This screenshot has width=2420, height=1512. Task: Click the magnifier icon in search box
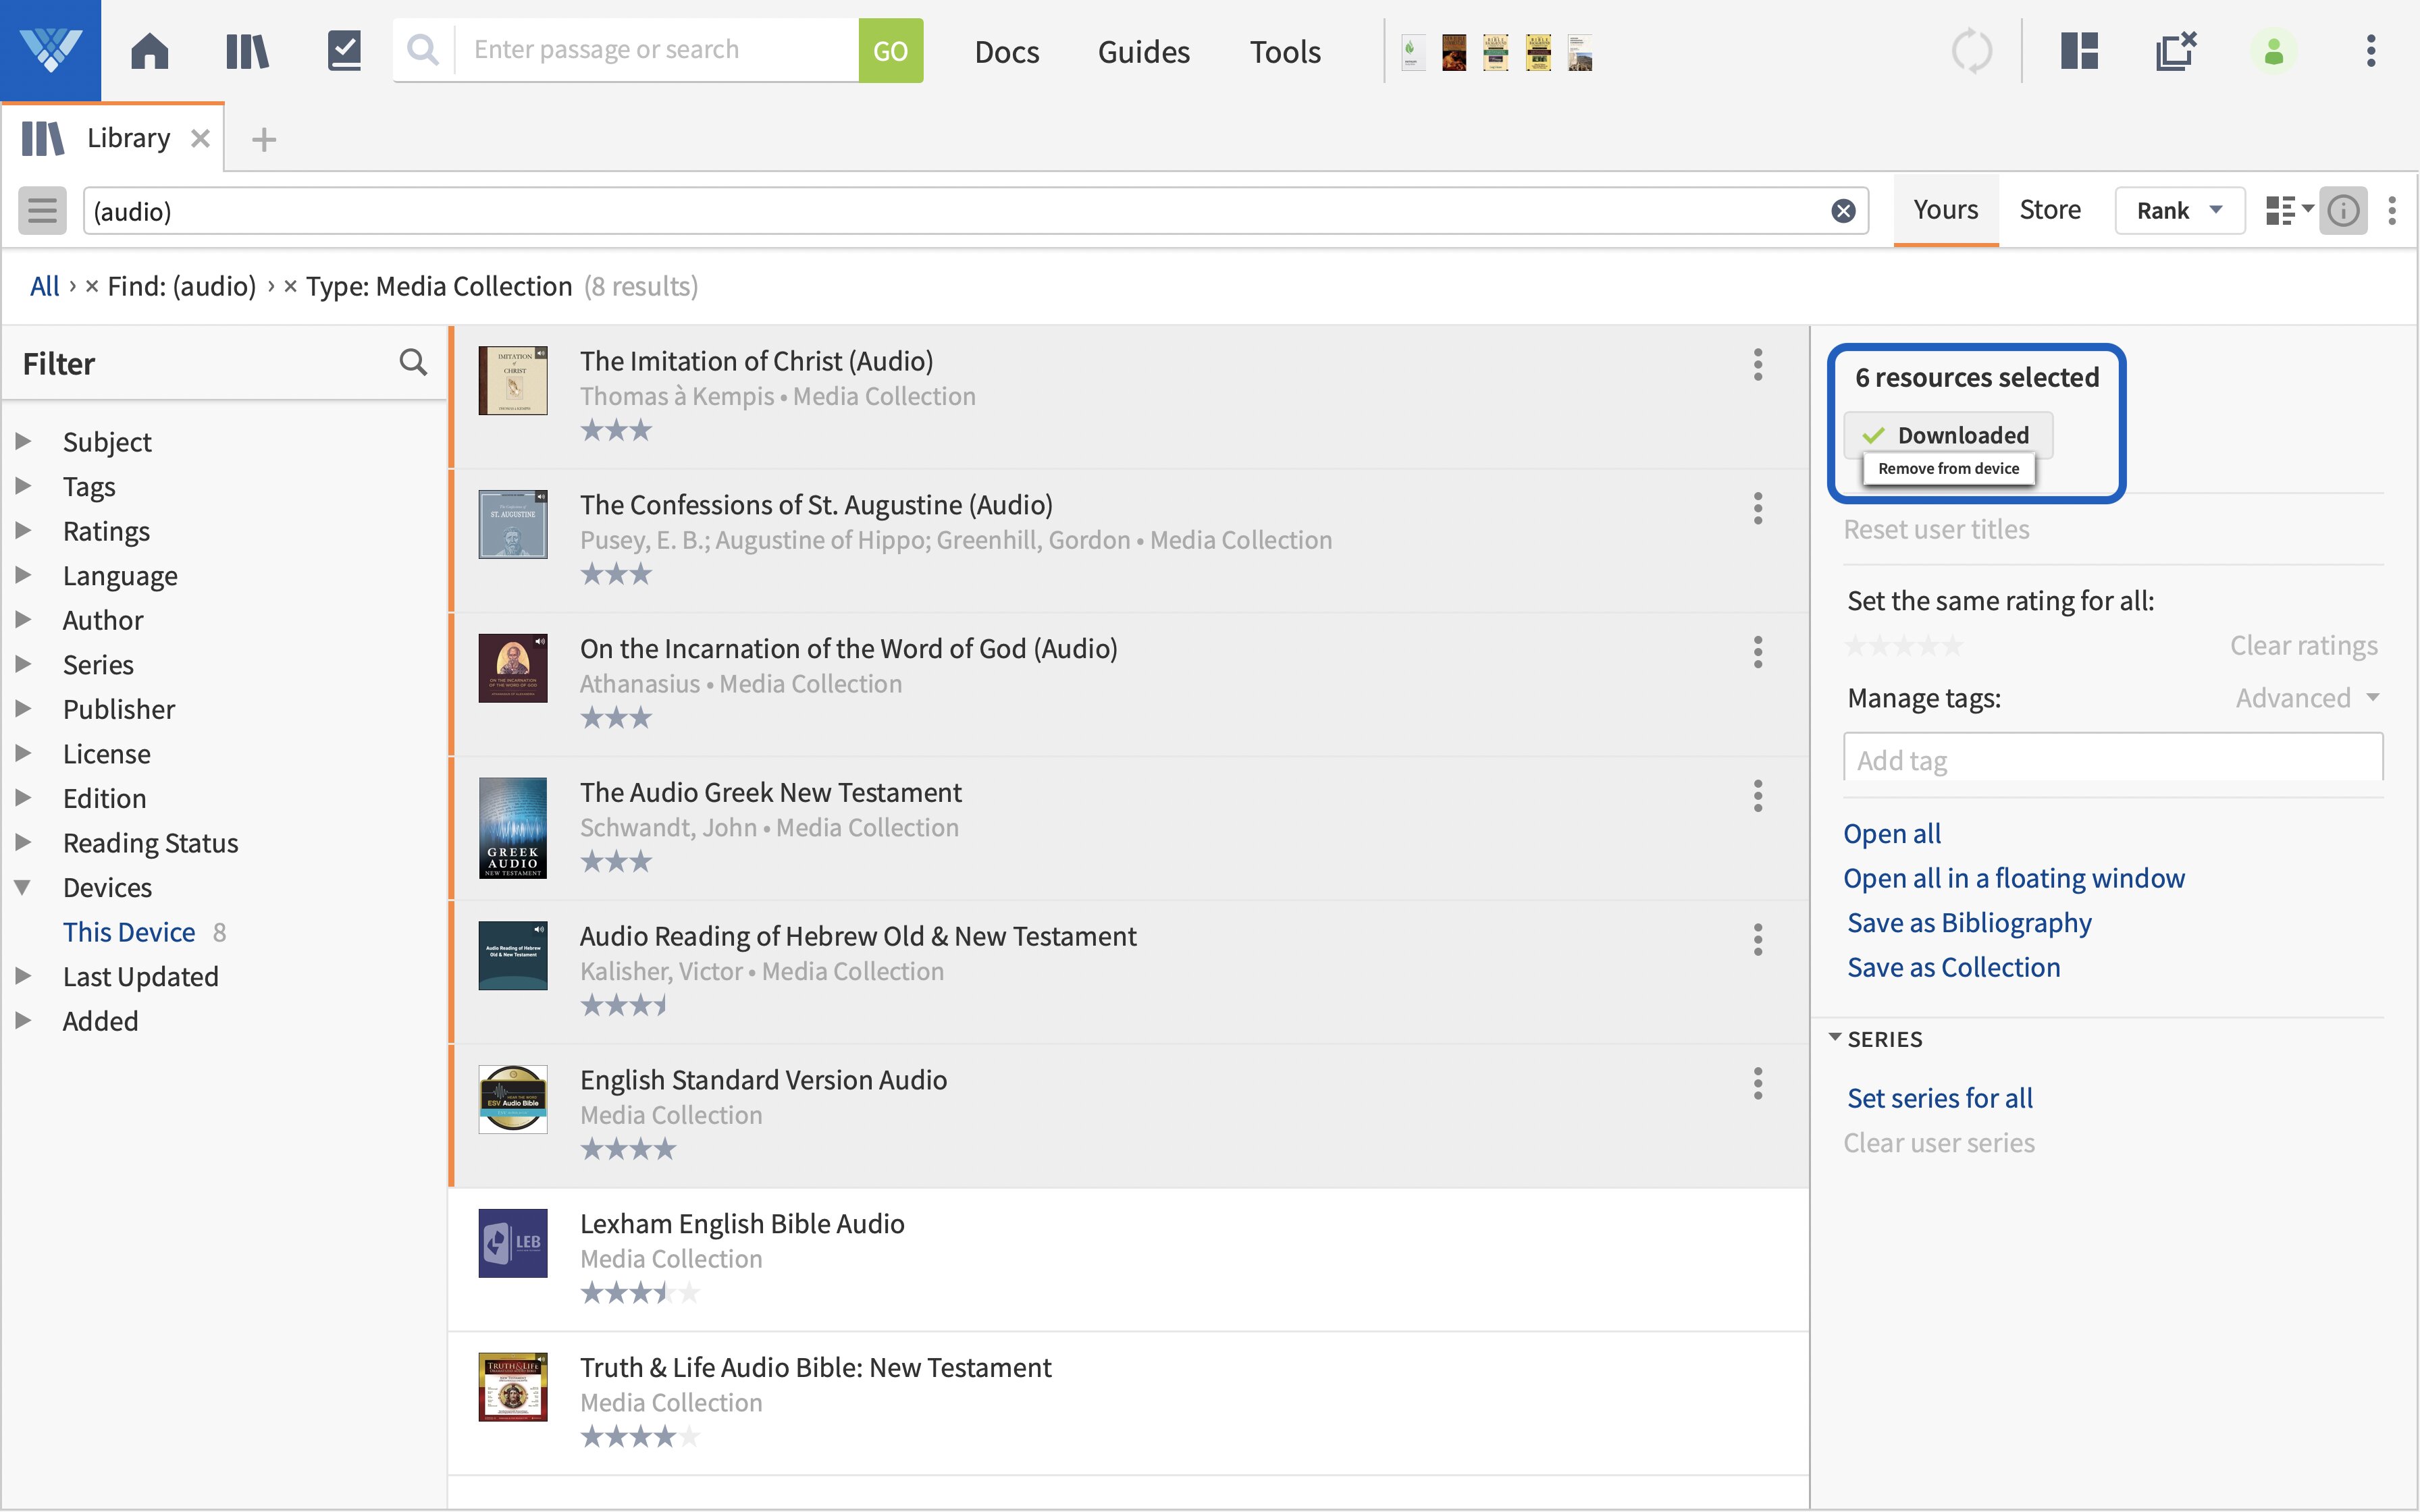423,50
